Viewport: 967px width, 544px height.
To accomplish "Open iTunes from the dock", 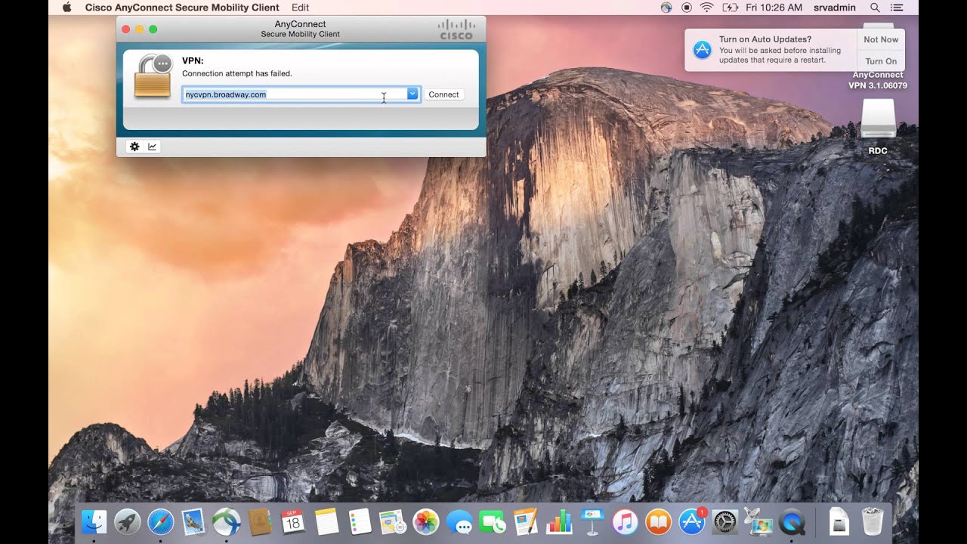I will (x=625, y=521).
